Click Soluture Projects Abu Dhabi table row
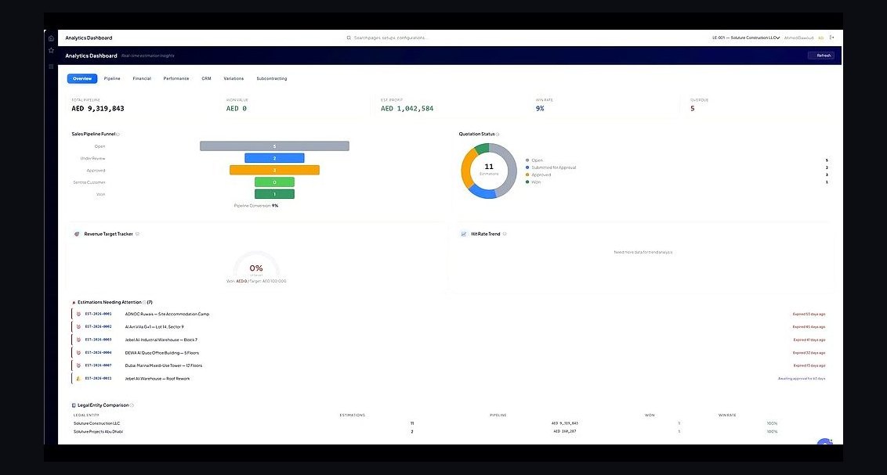 [449, 431]
